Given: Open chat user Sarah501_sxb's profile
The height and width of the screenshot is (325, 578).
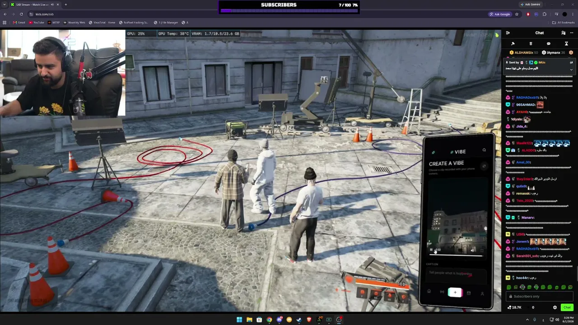Looking at the screenshot, I should 528,256.
